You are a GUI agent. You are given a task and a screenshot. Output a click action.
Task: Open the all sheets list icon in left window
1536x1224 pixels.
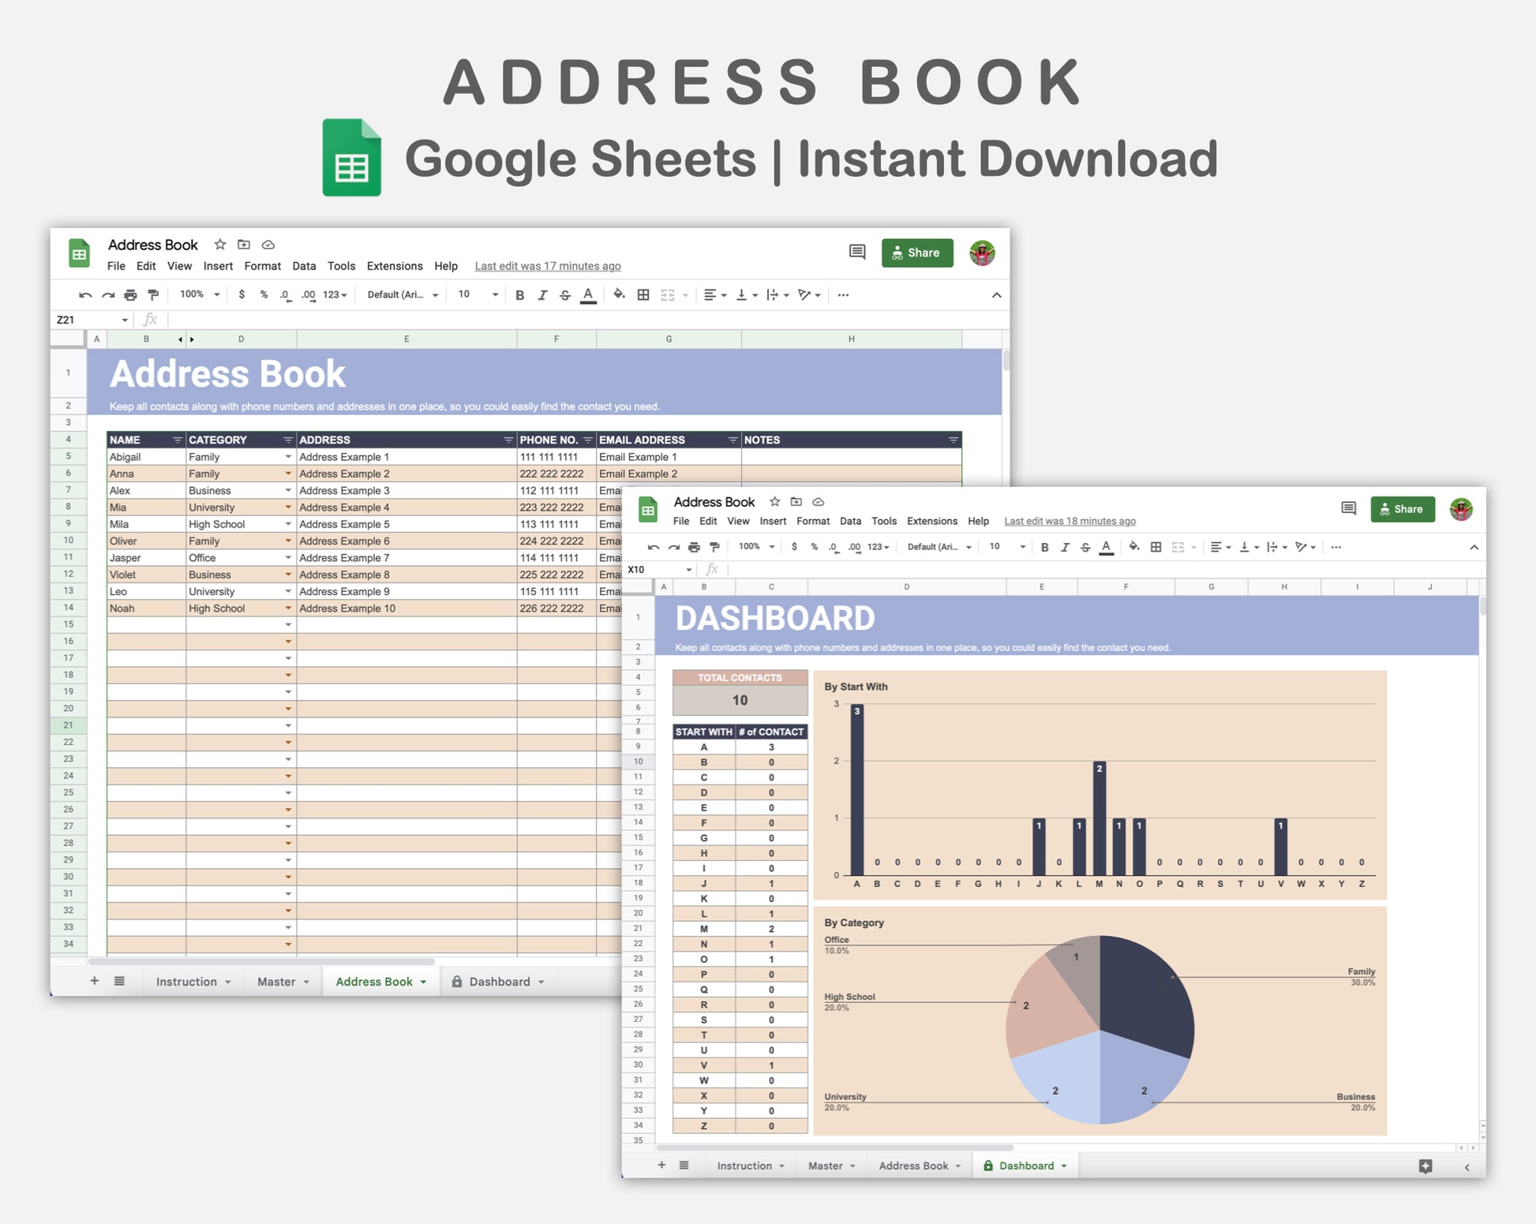click(119, 981)
